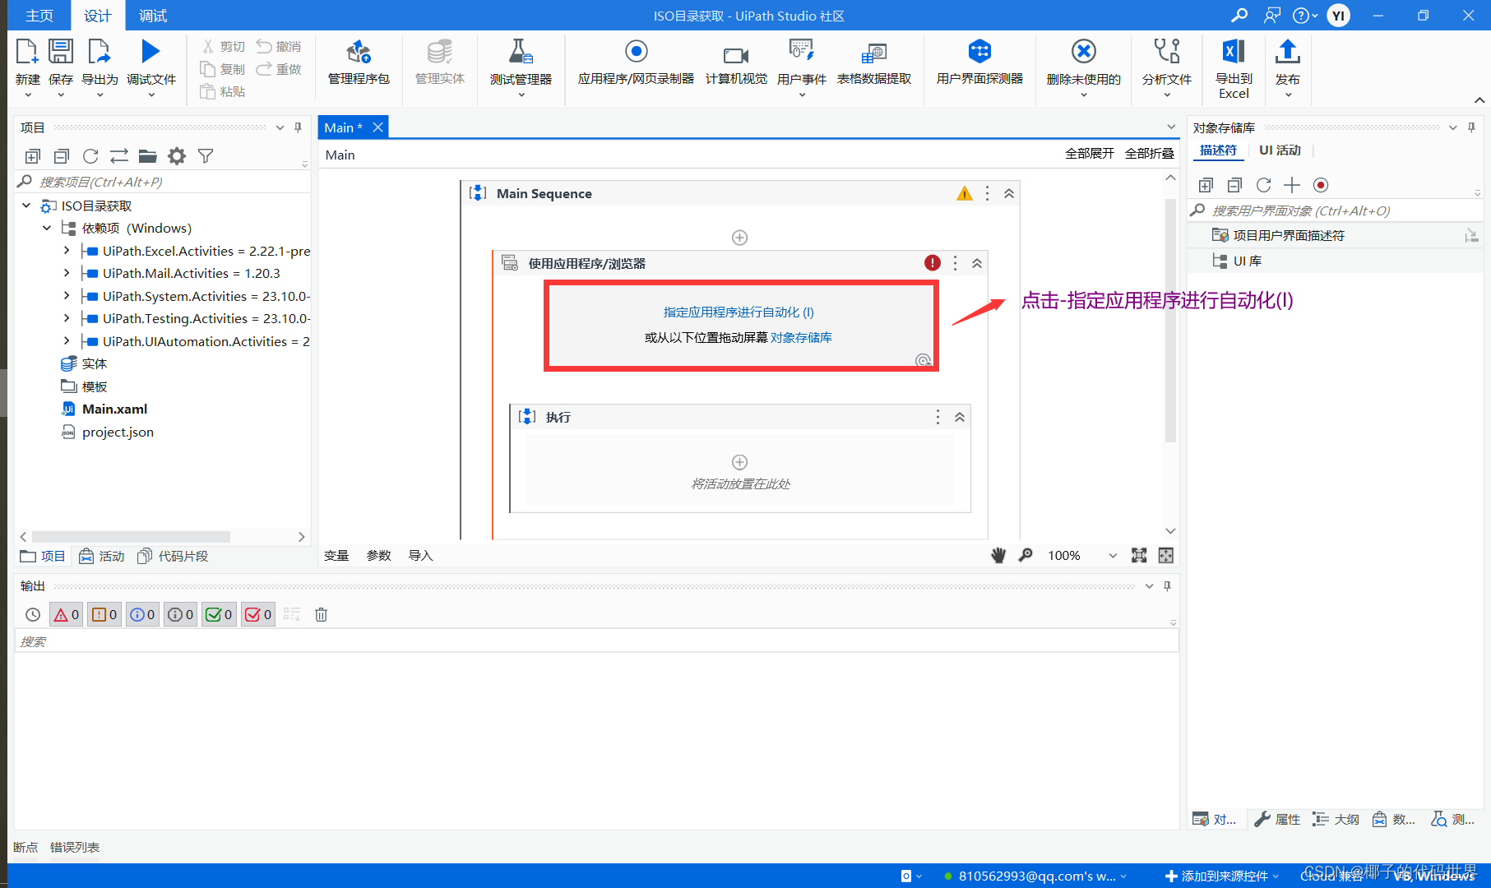Click the 导出为 (Export as) icon

coord(100,53)
